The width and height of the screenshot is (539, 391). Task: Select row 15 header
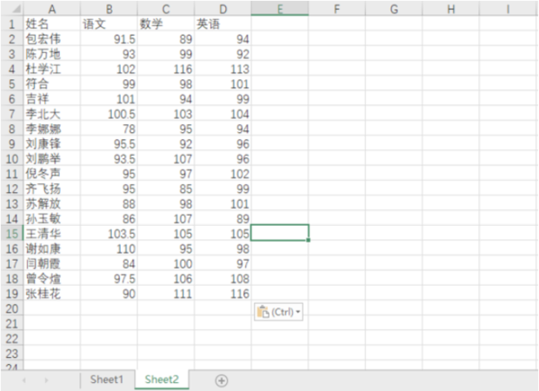[12, 234]
